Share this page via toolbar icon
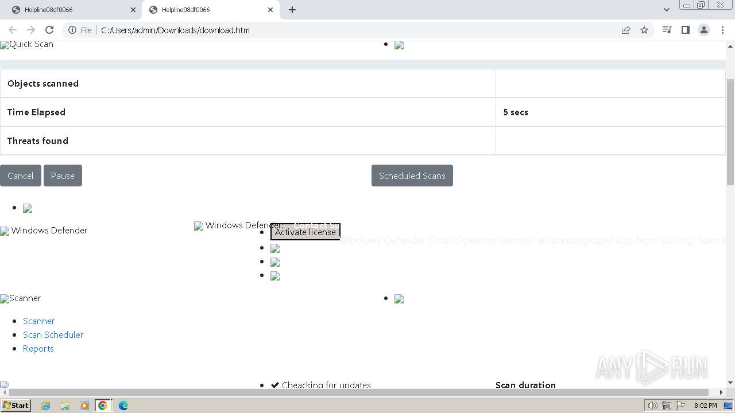The height and width of the screenshot is (413, 735). pyautogui.click(x=626, y=30)
